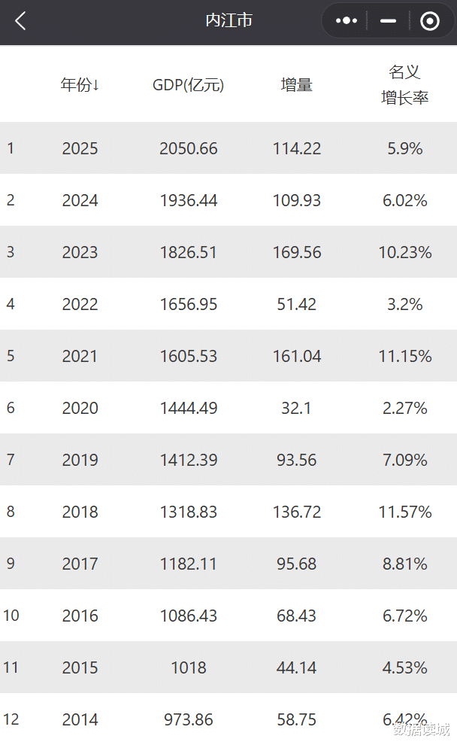Viewport: 457px width, 745px height.
Task: Close mini program via circle target icon
Action: (430, 21)
